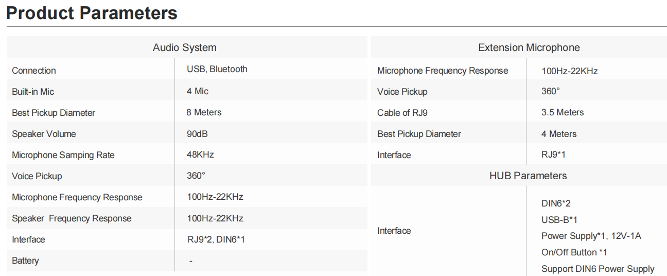This screenshot has width=667, height=276.
Task: Select the 90dB value
Action: pos(197,134)
